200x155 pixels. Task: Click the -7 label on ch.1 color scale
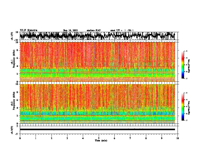pyautogui.click(x=186, y=79)
